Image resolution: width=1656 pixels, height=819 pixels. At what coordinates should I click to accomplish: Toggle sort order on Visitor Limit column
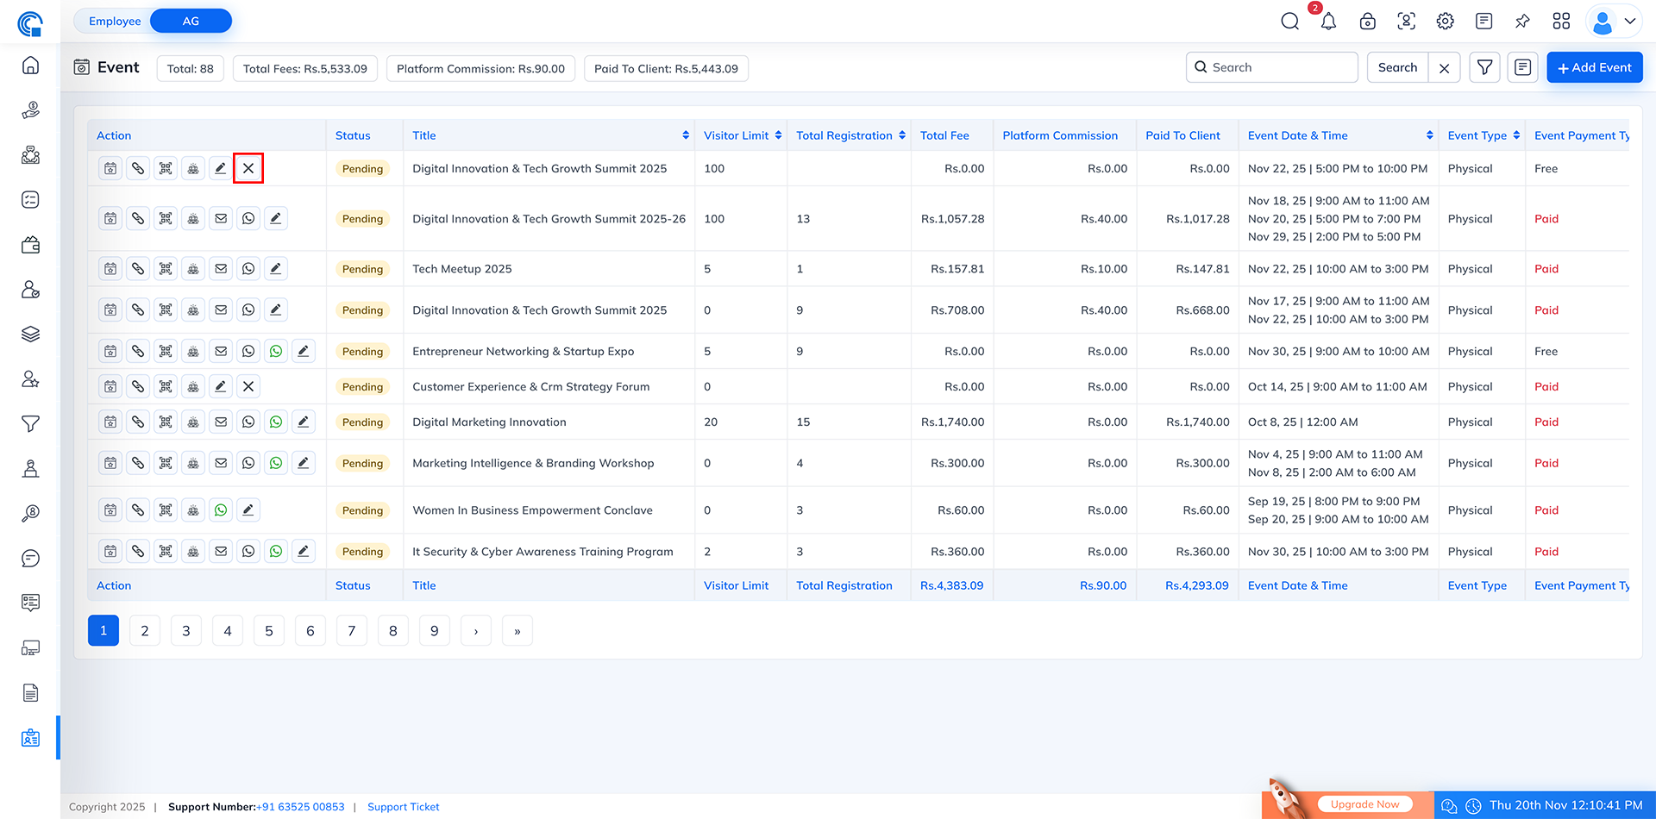pyautogui.click(x=777, y=135)
